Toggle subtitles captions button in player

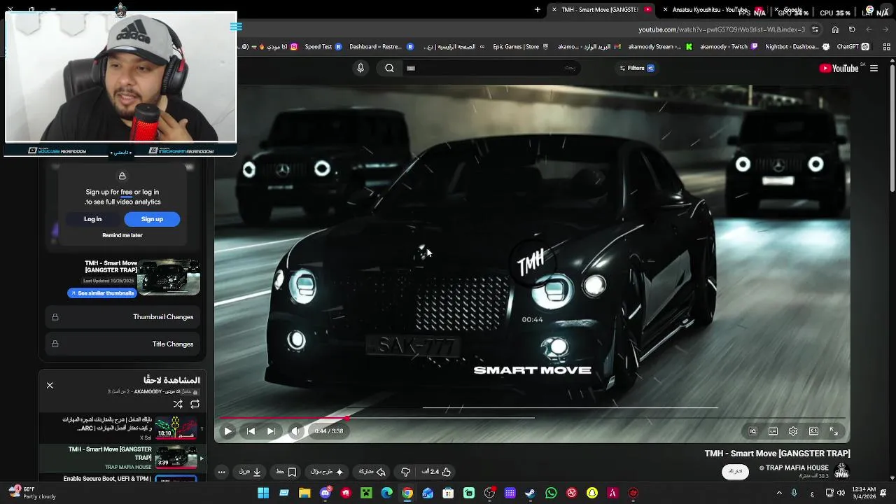pos(773,431)
